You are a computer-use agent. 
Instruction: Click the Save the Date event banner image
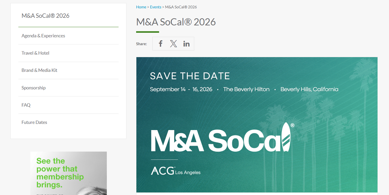pos(257,125)
